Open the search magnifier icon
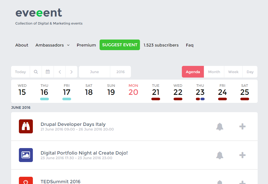The height and width of the screenshot is (184, 268). (36, 72)
